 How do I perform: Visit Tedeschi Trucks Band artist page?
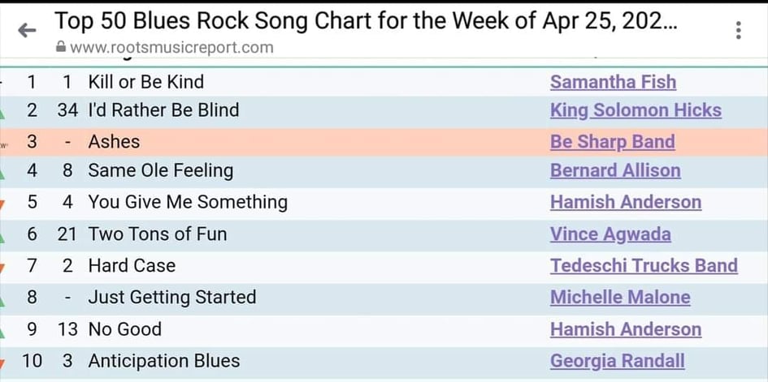(x=644, y=265)
